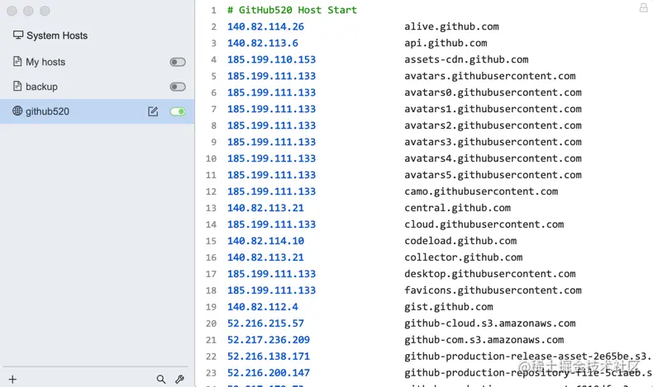Click line number 10 in the gutter
The image size is (653, 387).
pyautogui.click(x=211, y=158)
